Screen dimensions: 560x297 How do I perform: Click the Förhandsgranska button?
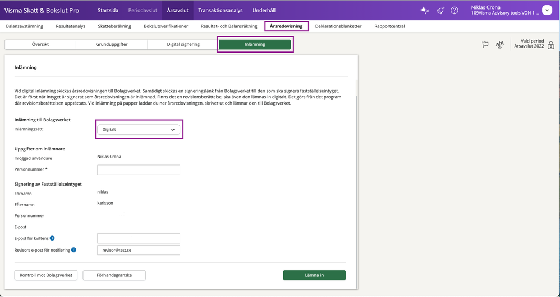click(x=114, y=275)
